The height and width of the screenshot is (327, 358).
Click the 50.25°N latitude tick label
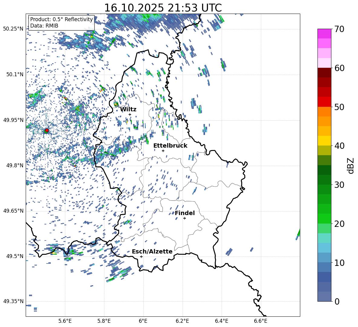pos(13,29)
